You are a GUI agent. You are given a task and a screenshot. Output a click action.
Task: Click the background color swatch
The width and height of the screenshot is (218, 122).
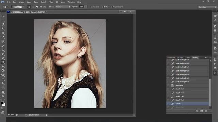(4, 105)
